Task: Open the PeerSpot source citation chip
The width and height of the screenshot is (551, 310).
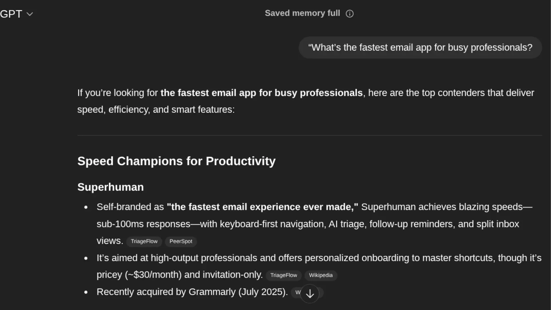Action: (x=181, y=241)
